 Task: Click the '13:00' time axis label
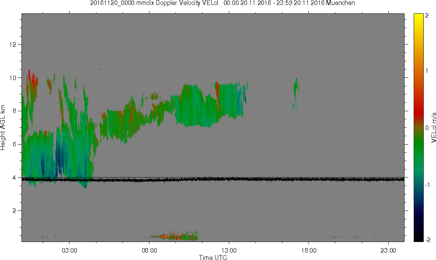point(229,250)
